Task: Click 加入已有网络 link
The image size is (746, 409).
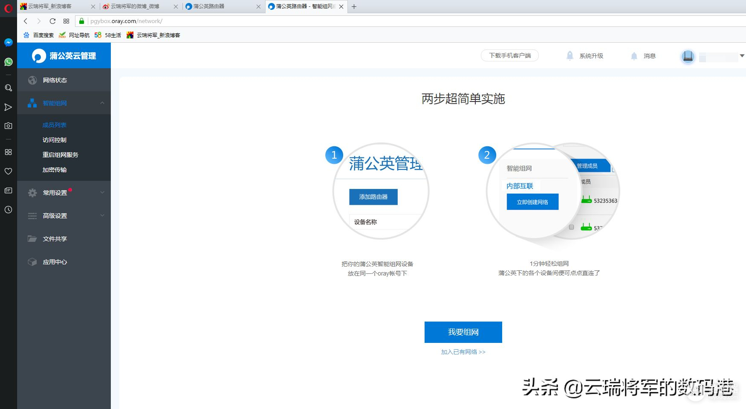Action: pos(463,352)
